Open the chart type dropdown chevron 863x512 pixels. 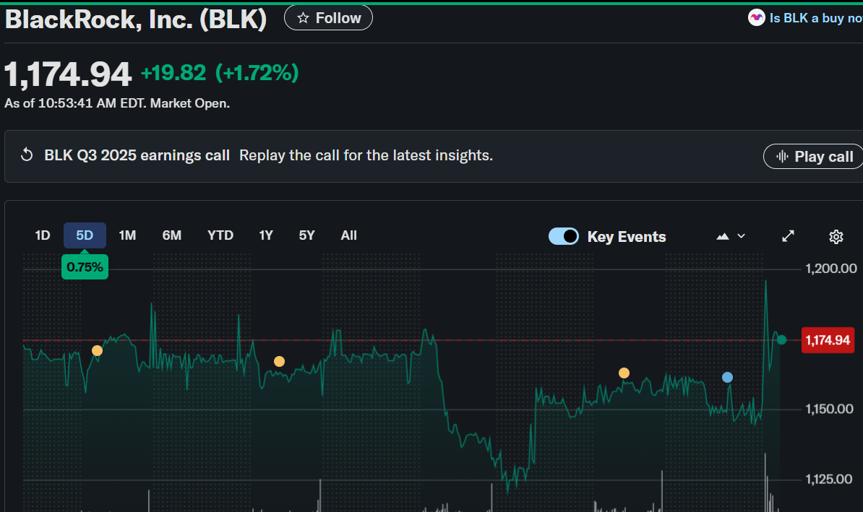click(741, 236)
